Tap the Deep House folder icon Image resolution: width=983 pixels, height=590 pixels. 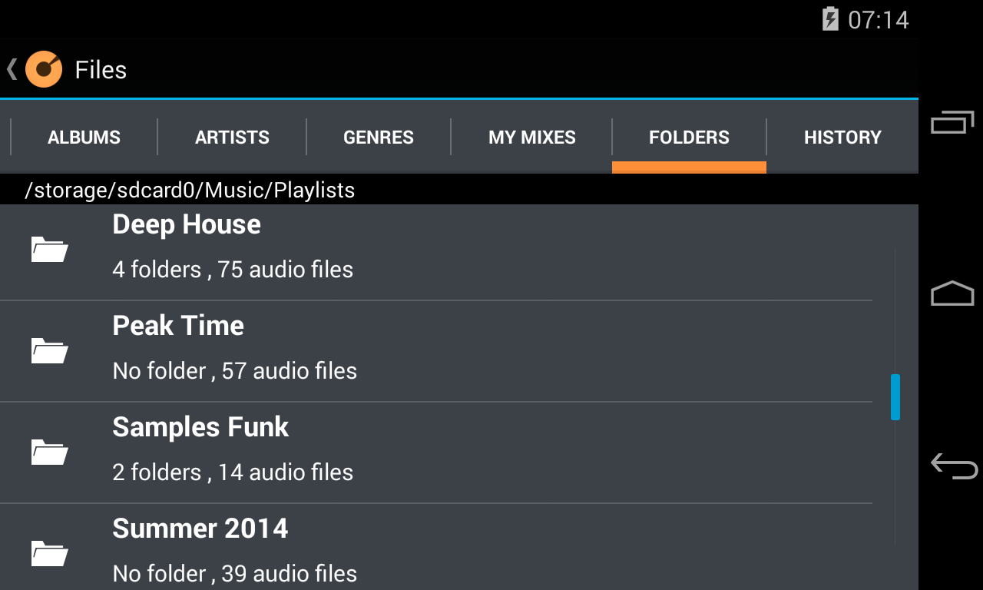pyautogui.click(x=50, y=249)
